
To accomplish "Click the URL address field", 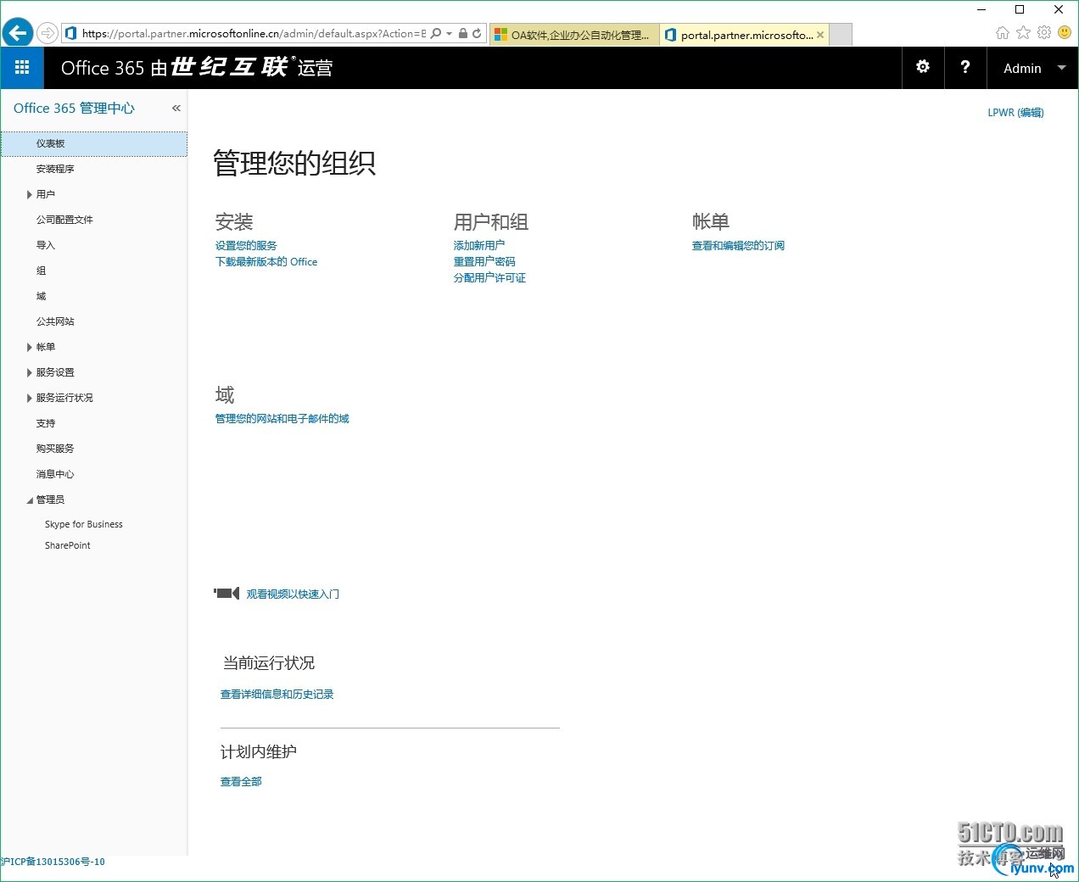I will (x=253, y=34).
